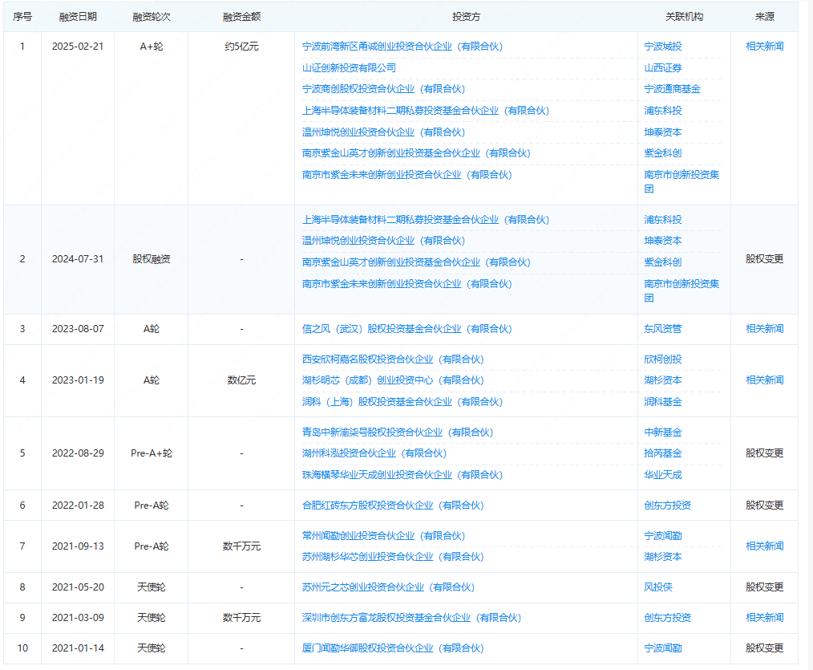This screenshot has width=813, height=670.
Task: Open affiliated institution 润科基金
Action: (x=662, y=402)
